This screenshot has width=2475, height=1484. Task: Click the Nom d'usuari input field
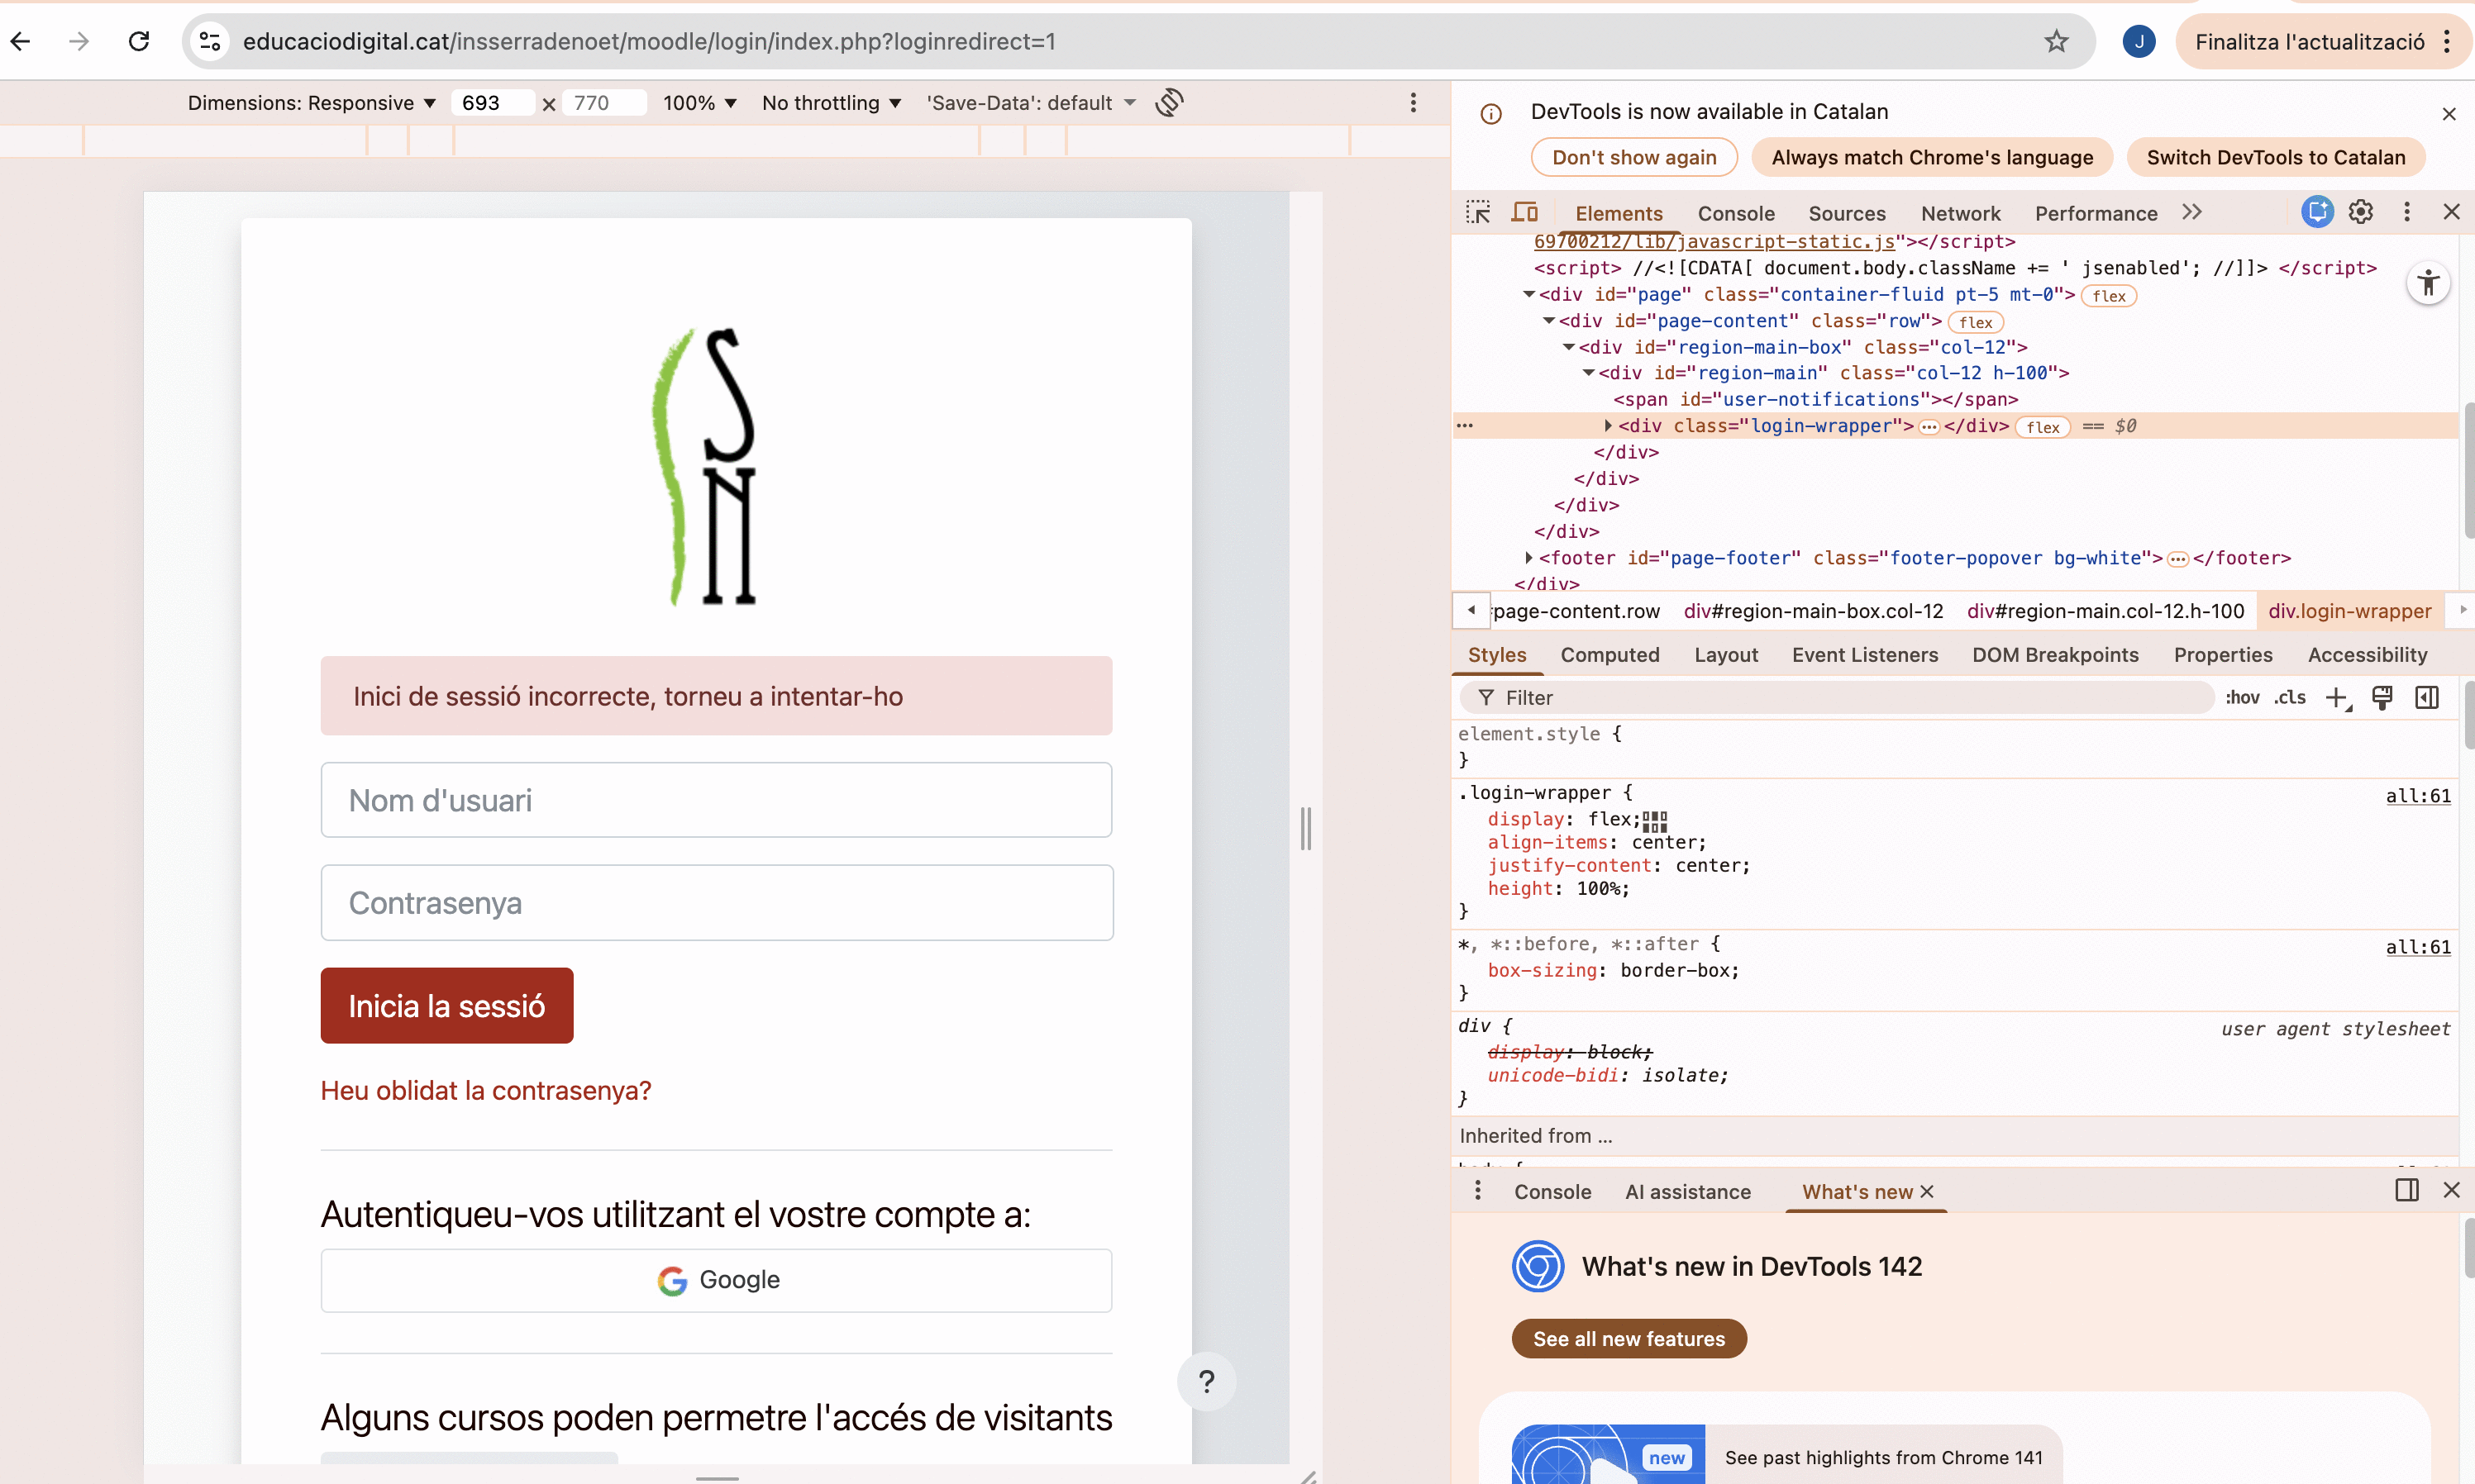point(715,801)
